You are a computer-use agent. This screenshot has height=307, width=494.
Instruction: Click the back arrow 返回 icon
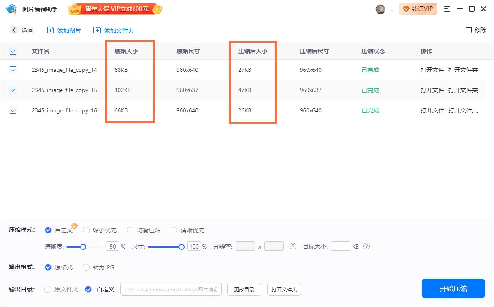(x=13, y=30)
